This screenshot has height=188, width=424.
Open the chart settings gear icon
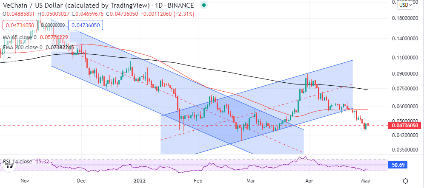point(407,180)
